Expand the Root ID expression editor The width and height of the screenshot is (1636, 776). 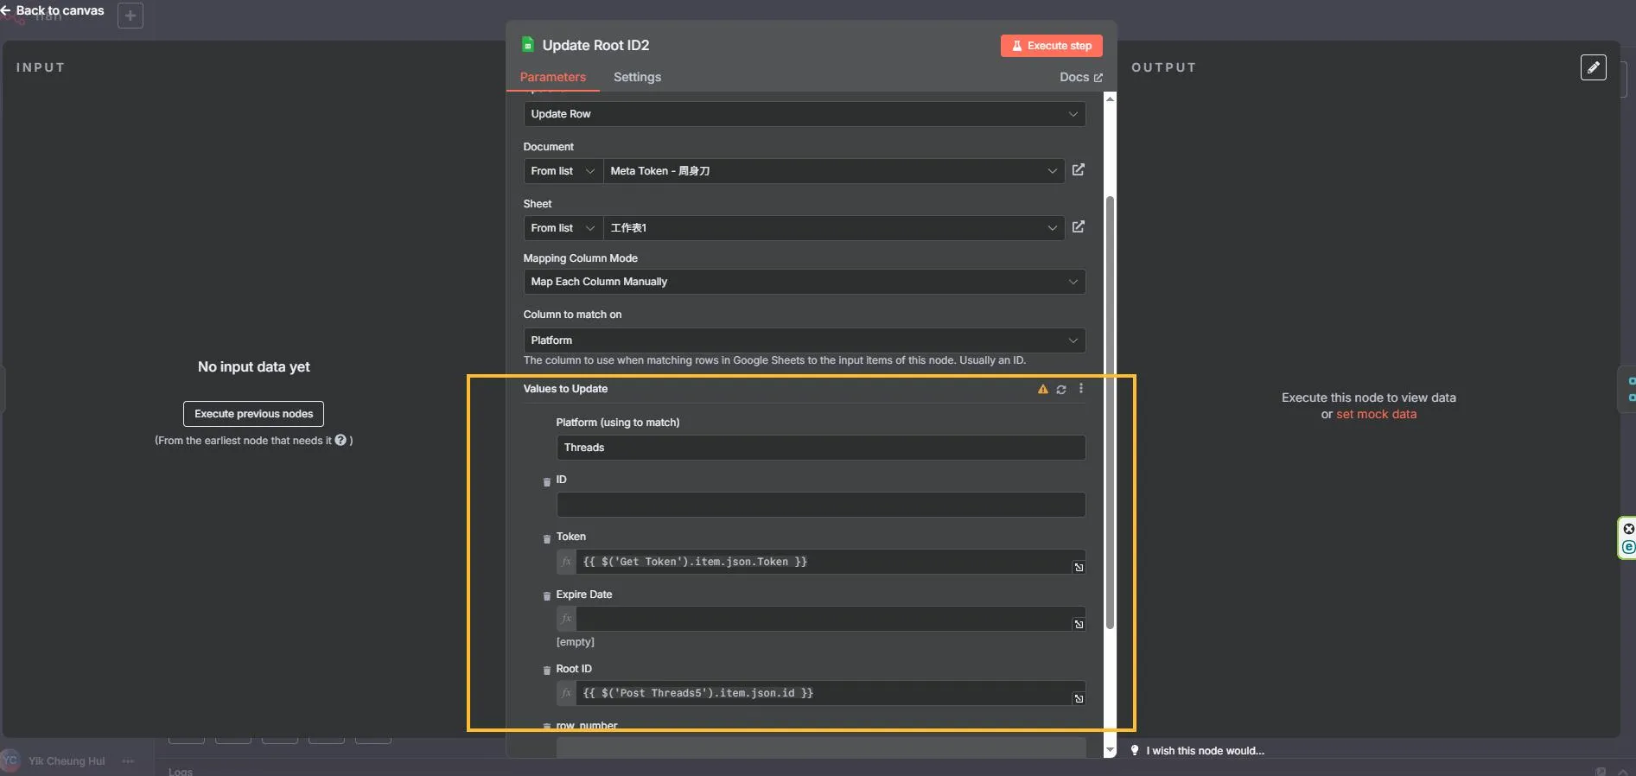point(1079,699)
